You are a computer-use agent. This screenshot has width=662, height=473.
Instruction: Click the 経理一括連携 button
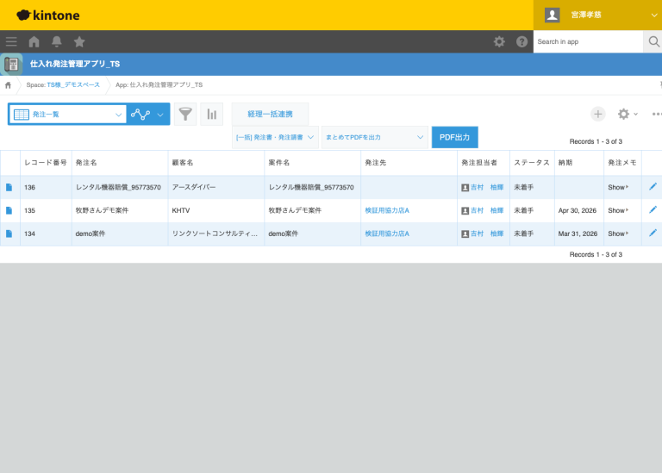(270, 114)
